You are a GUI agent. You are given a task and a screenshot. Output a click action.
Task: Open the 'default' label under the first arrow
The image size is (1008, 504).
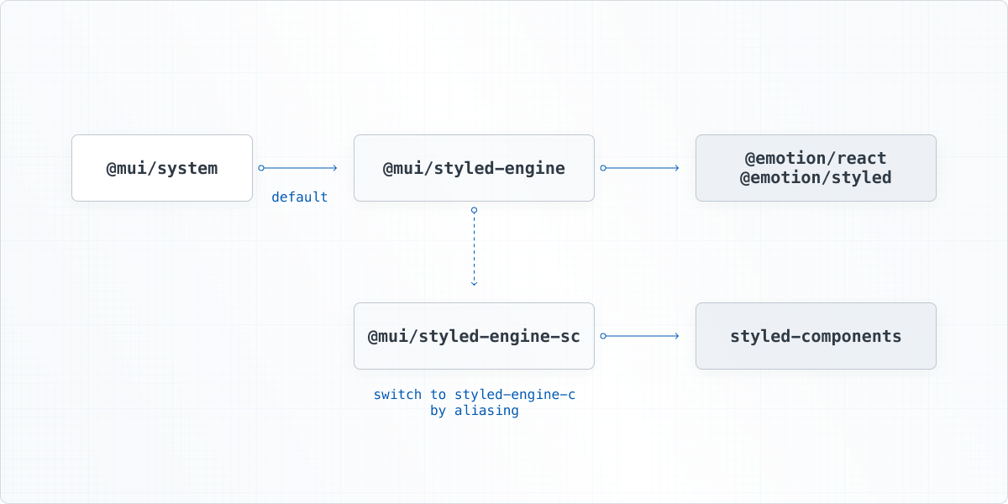tap(299, 197)
